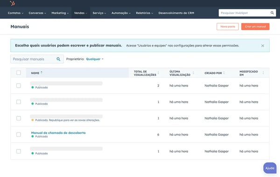The width and height of the screenshot is (280, 177).
Task: Click the Nova pasta button
Action: coord(228,26)
